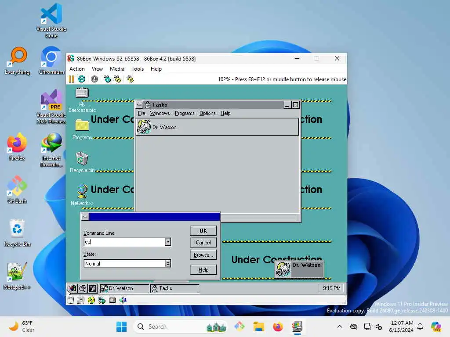This screenshot has height=337, width=450.
Task: Click the weather widget 63°F Clear
Action: point(22,326)
